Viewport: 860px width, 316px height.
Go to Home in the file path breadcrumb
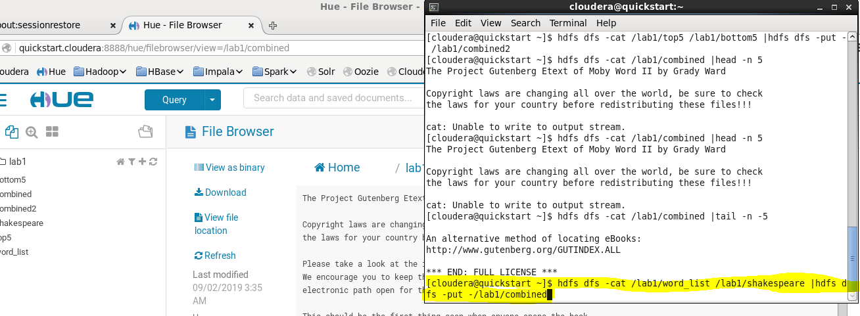point(337,168)
